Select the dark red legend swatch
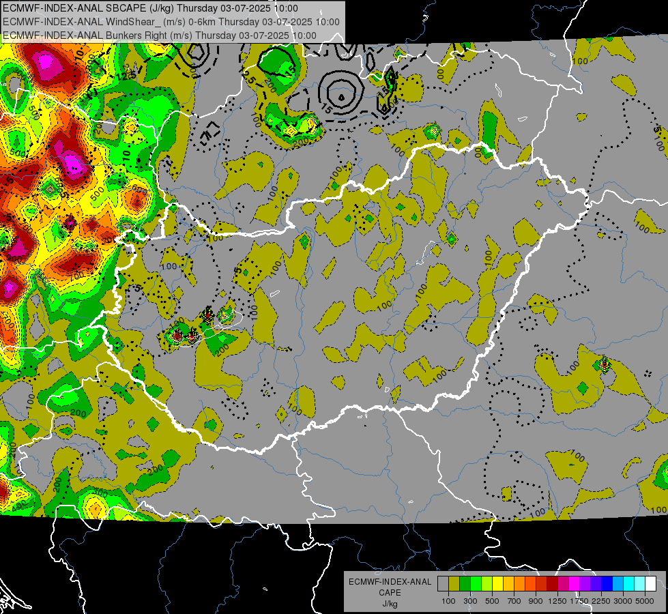This screenshot has width=668, height=614. 553,583
